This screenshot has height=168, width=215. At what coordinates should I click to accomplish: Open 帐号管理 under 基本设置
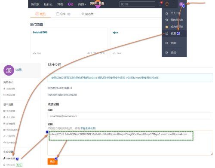pos(9,111)
